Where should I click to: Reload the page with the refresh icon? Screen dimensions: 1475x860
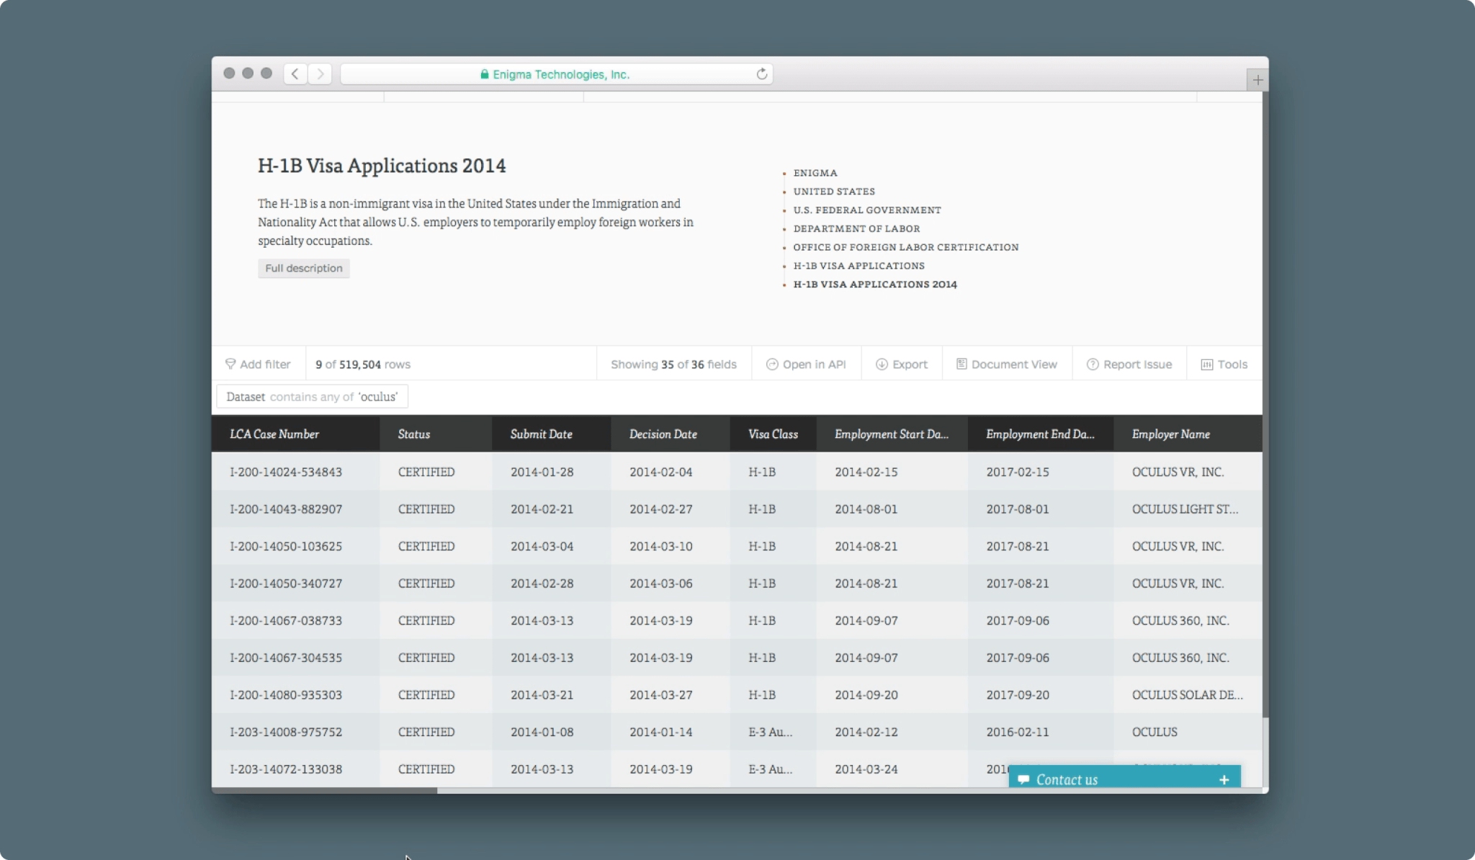761,74
